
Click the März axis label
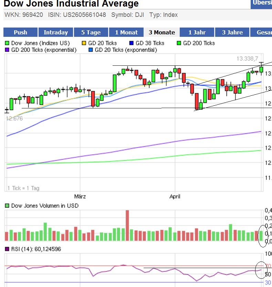tap(80, 196)
